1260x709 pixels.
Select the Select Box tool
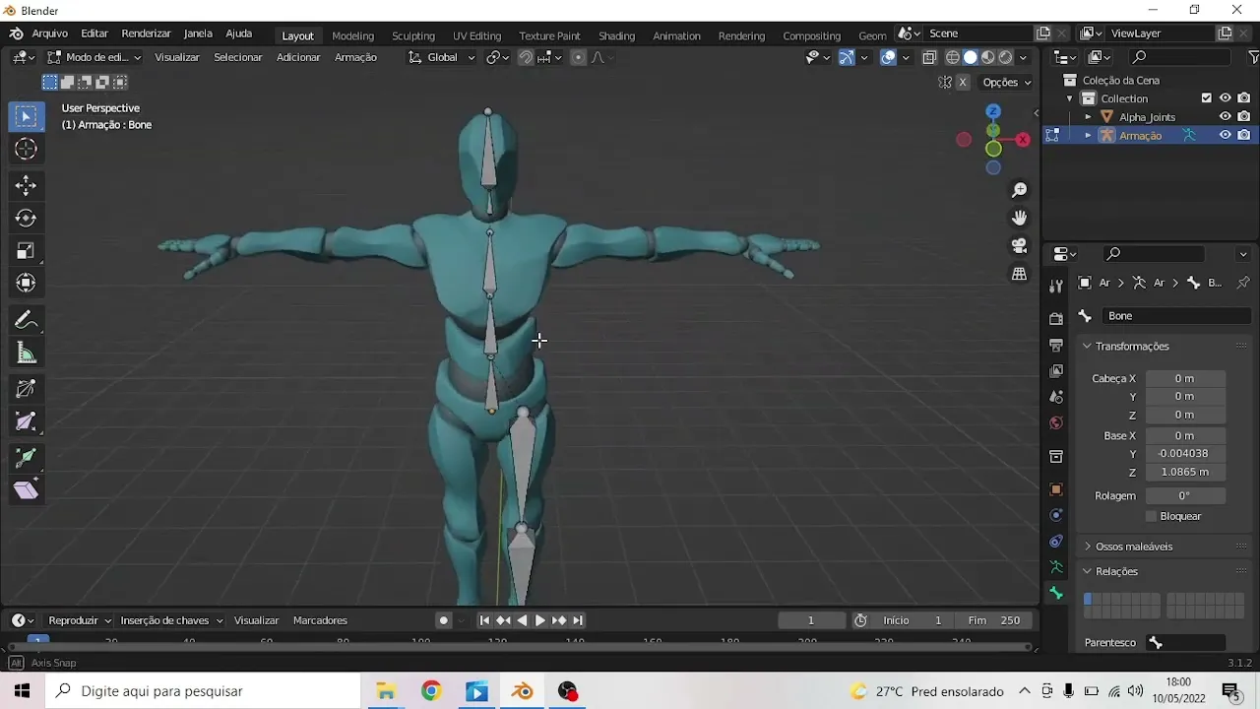tap(26, 117)
